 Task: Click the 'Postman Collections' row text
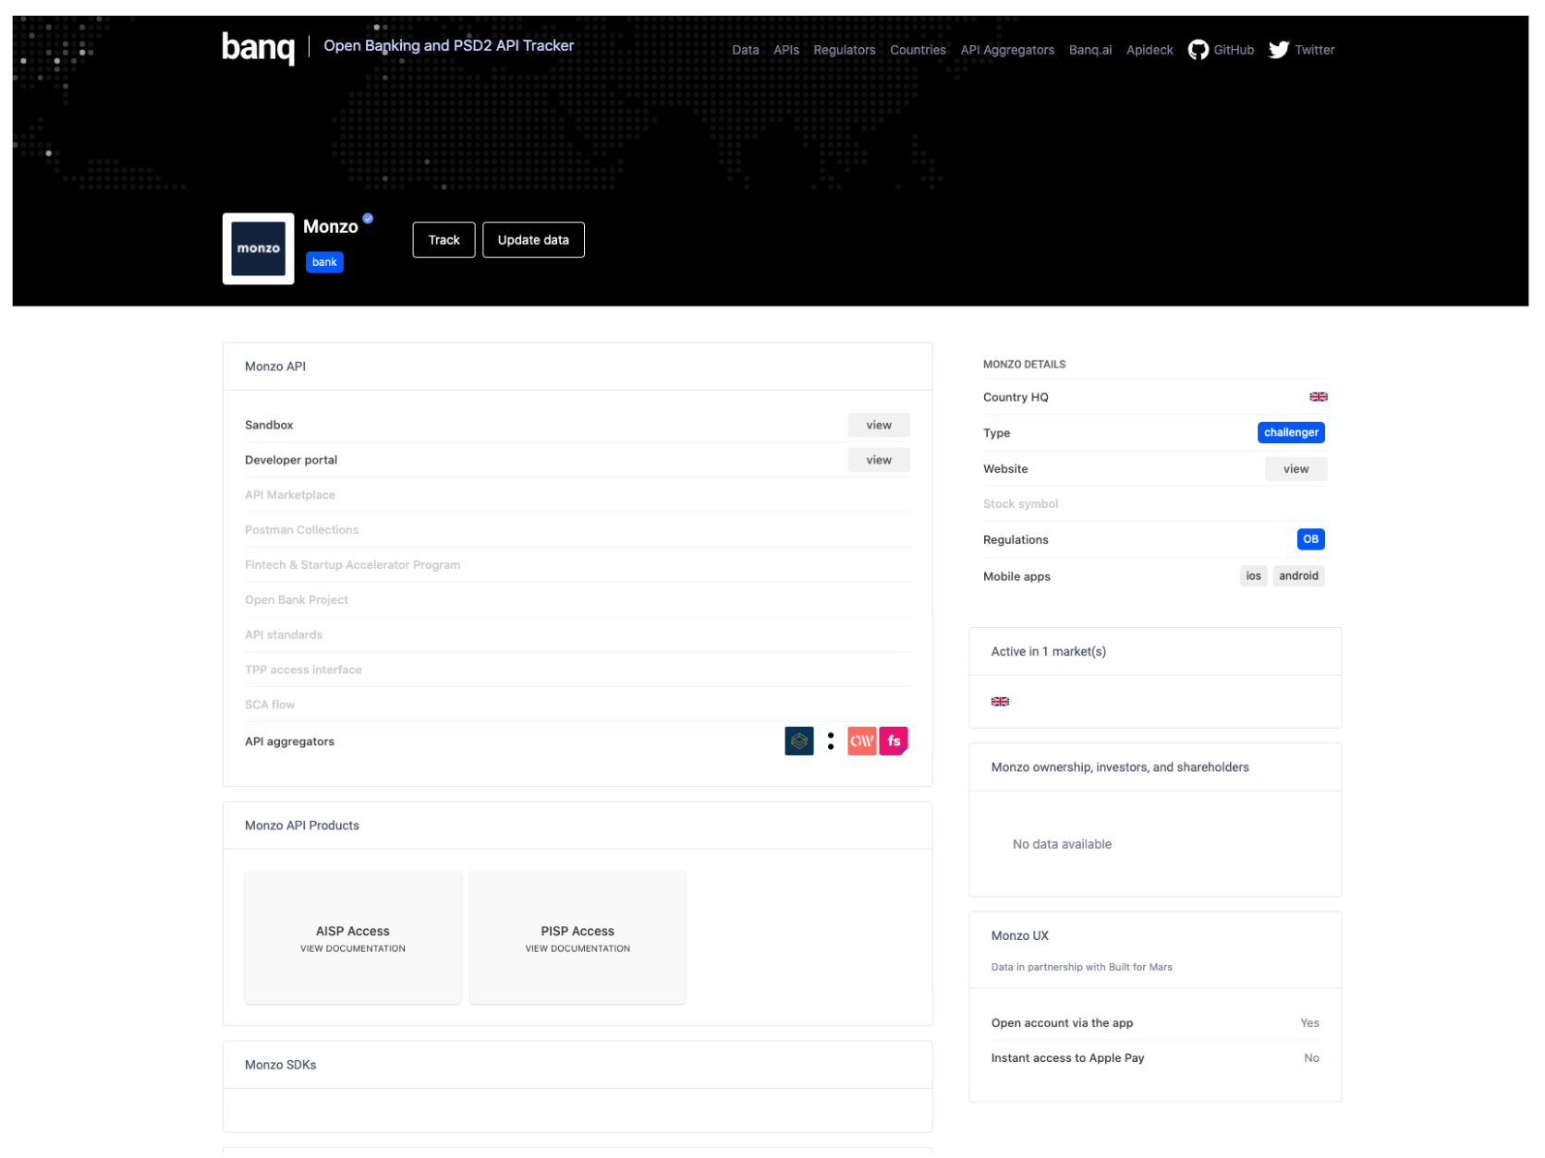coord(301,530)
